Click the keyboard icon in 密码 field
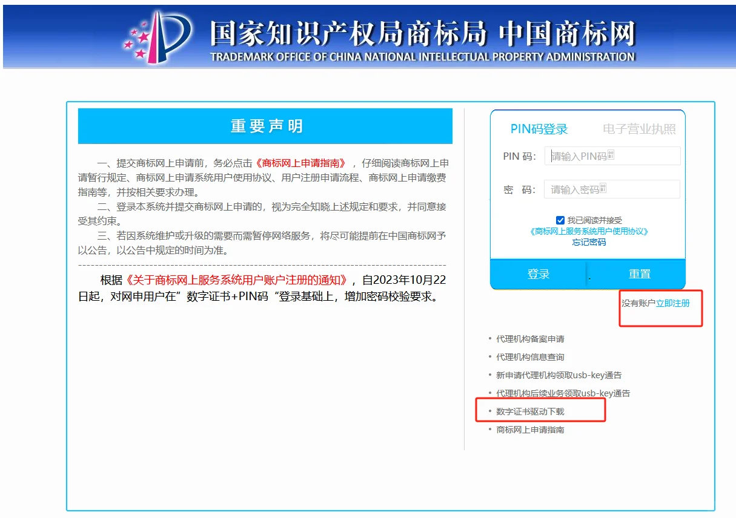The width and height of the screenshot is (736, 518). point(603,189)
